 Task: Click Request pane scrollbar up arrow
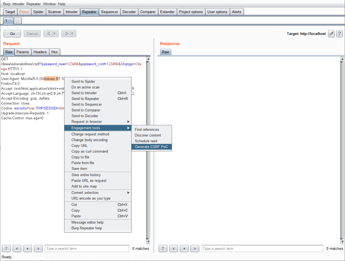point(148,59)
